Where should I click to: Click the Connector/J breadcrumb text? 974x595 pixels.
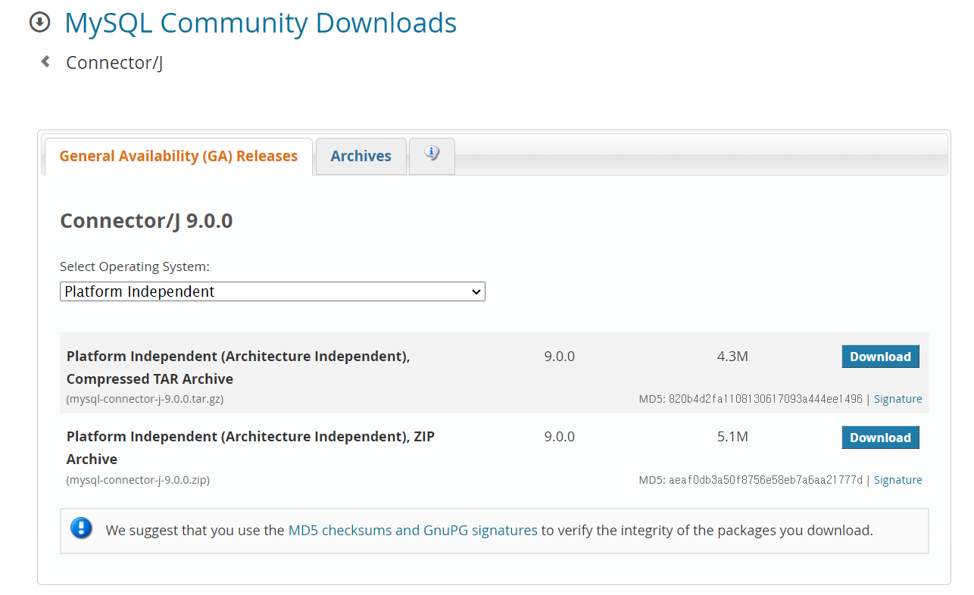tap(114, 62)
